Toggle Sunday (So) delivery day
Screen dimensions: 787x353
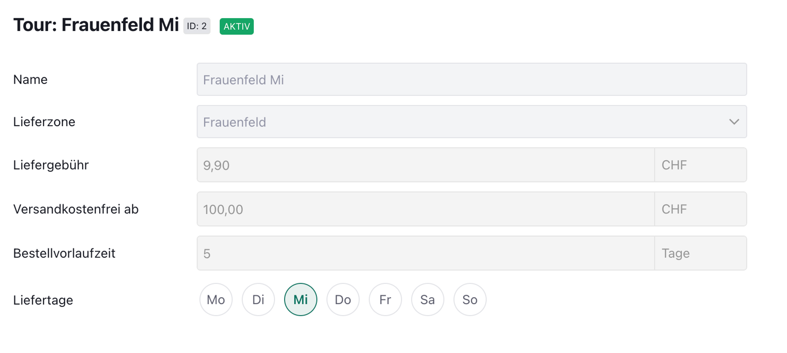[x=470, y=300]
